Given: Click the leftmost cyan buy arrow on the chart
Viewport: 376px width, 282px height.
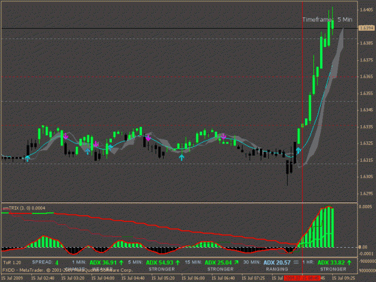Looking at the screenshot, I should coord(28,159).
